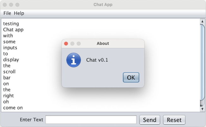Click the About dialog's greyed zoom button

pyautogui.click(x=79, y=44)
